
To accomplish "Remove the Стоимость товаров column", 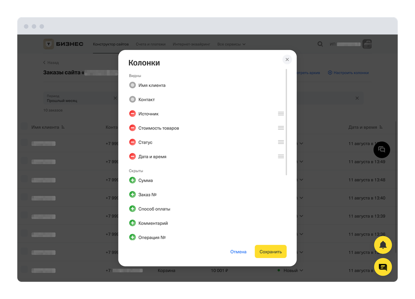I will (x=132, y=128).
